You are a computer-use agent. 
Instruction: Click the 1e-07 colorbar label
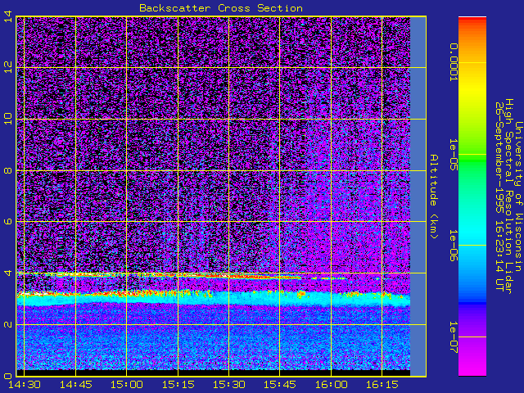point(453,337)
